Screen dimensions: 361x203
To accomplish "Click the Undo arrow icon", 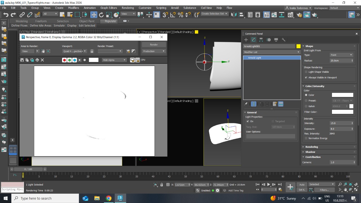I will pyautogui.click(x=6, y=15).
